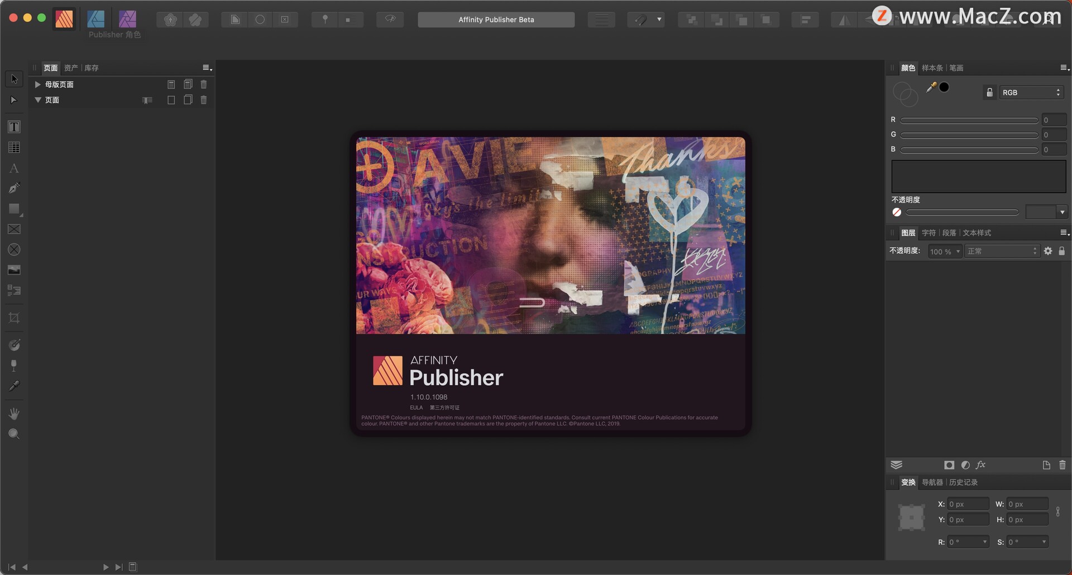
Task: Open the Colour panel options menu
Action: pos(1064,68)
